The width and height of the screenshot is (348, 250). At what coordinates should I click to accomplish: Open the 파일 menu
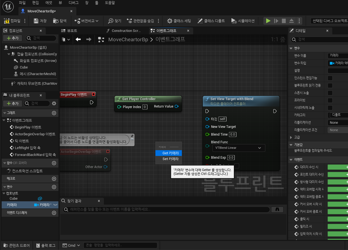tap(22, 3)
